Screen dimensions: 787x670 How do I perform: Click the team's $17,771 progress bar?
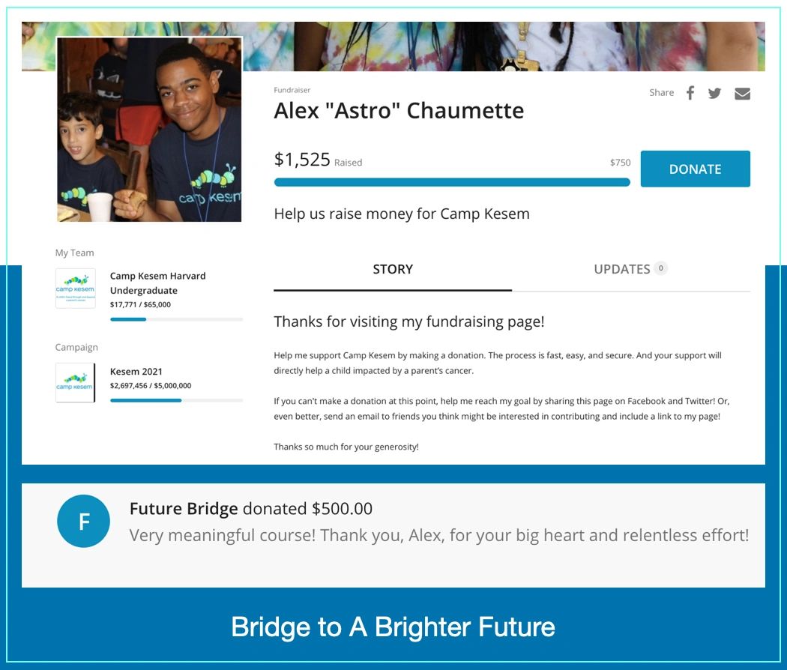[176, 319]
